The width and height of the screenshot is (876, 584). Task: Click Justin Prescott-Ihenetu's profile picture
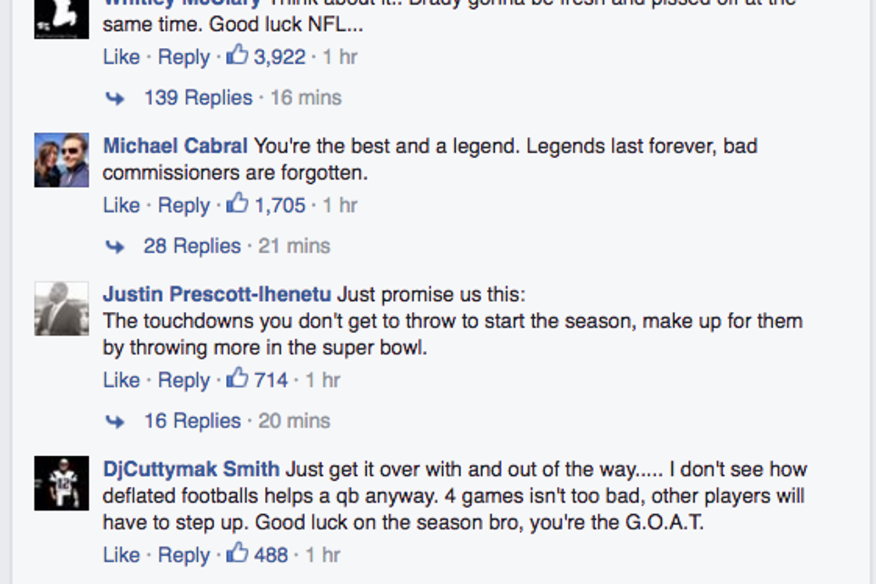click(x=60, y=308)
